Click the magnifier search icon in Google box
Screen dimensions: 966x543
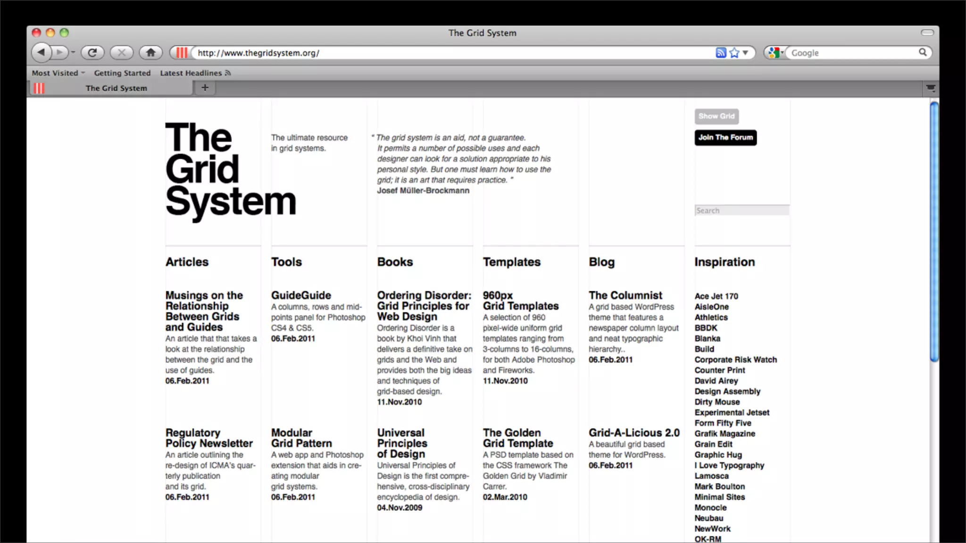pos(923,52)
